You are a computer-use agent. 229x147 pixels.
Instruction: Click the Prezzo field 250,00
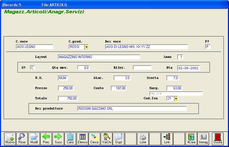tap(66, 88)
